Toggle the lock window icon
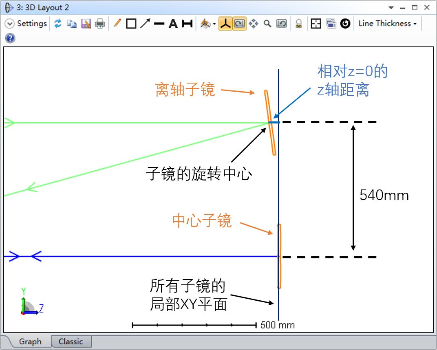 tap(299, 24)
